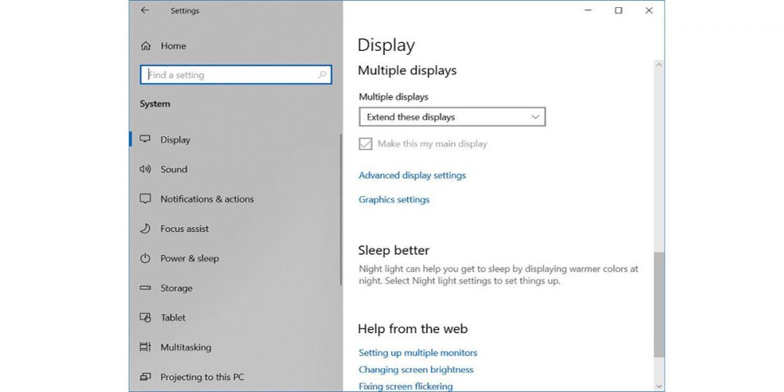Click the Storage drive icon
Viewport: 784px width, 392px height.
145,289
